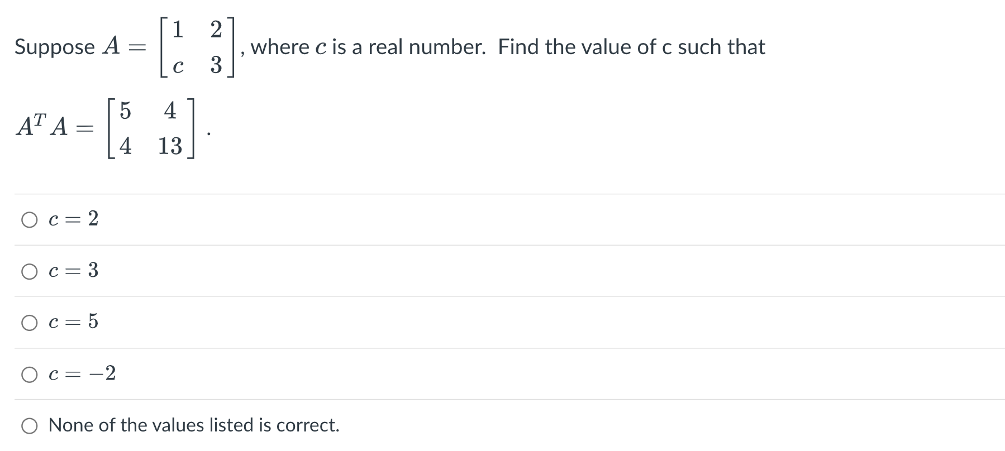Select the radio button for c = -2

29,375
